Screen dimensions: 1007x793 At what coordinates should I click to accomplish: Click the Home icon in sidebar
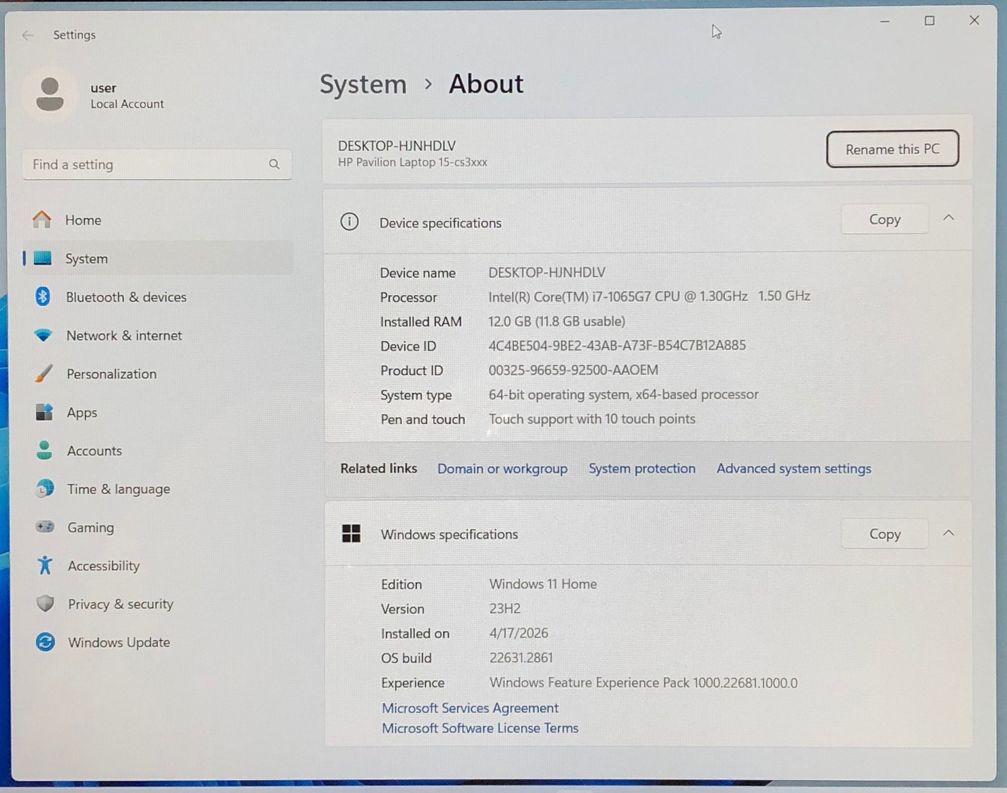pyautogui.click(x=42, y=220)
